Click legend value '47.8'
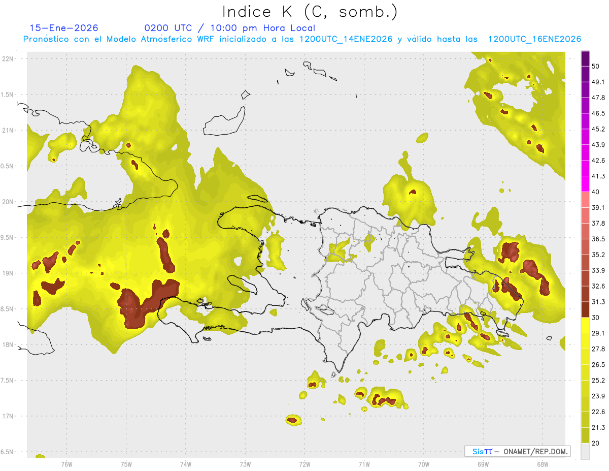 (598, 98)
